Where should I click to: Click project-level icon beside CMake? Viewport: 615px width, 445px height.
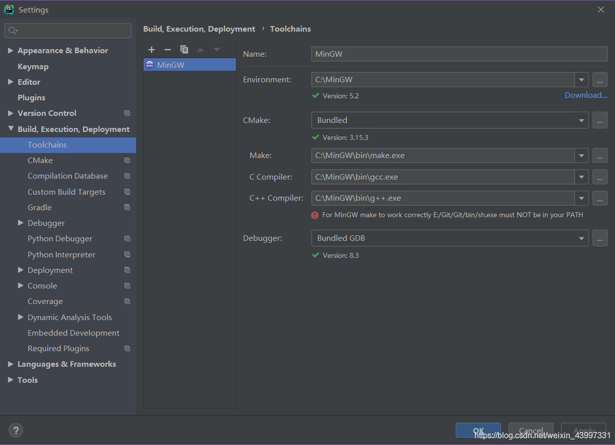(x=127, y=161)
